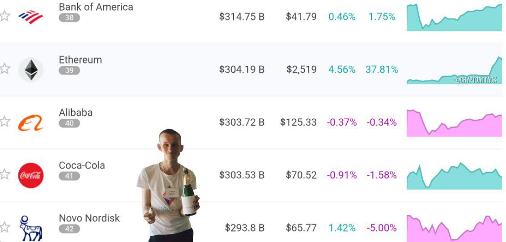Toggle favorite star for Ethereum

coord(4,69)
